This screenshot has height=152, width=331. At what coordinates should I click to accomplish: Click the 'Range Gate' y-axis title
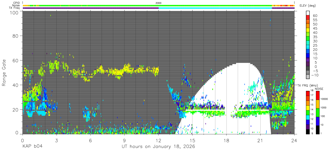point(4,73)
